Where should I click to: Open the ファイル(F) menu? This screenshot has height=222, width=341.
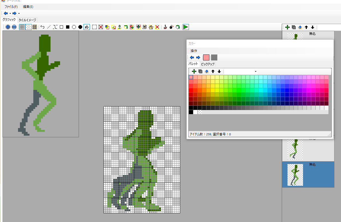tap(11, 7)
